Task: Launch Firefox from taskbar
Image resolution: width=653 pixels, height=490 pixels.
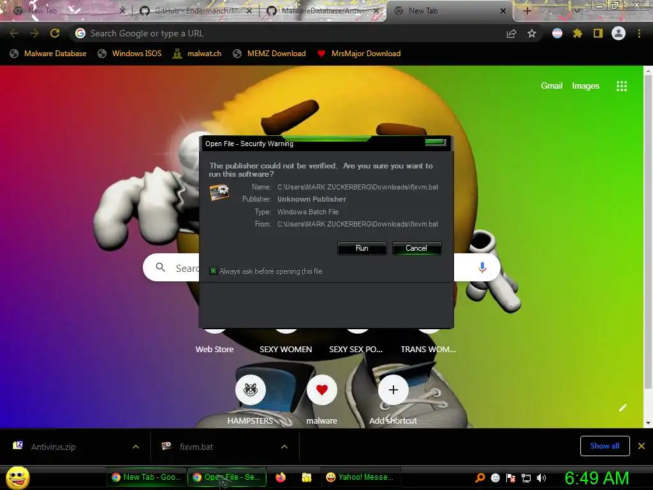Action: pos(281,477)
